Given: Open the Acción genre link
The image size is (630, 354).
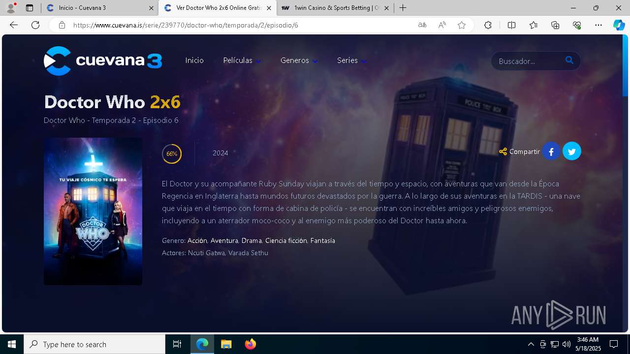Looking at the screenshot, I should (x=197, y=240).
